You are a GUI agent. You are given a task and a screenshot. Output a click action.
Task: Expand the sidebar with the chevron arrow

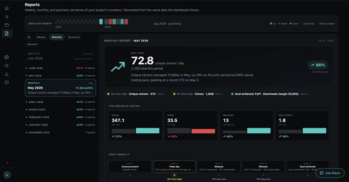(7, 163)
